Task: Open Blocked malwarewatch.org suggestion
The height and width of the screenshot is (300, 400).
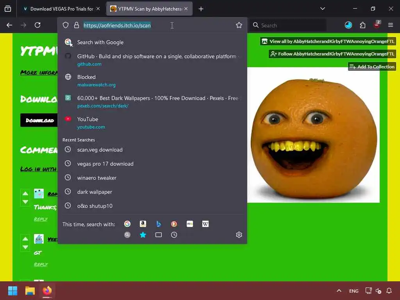Action: click(152, 80)
